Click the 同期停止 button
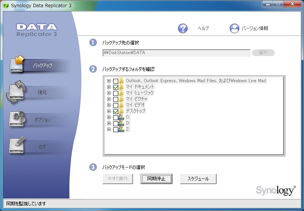This screenshot has height=211, width=304. pos(156,179)
